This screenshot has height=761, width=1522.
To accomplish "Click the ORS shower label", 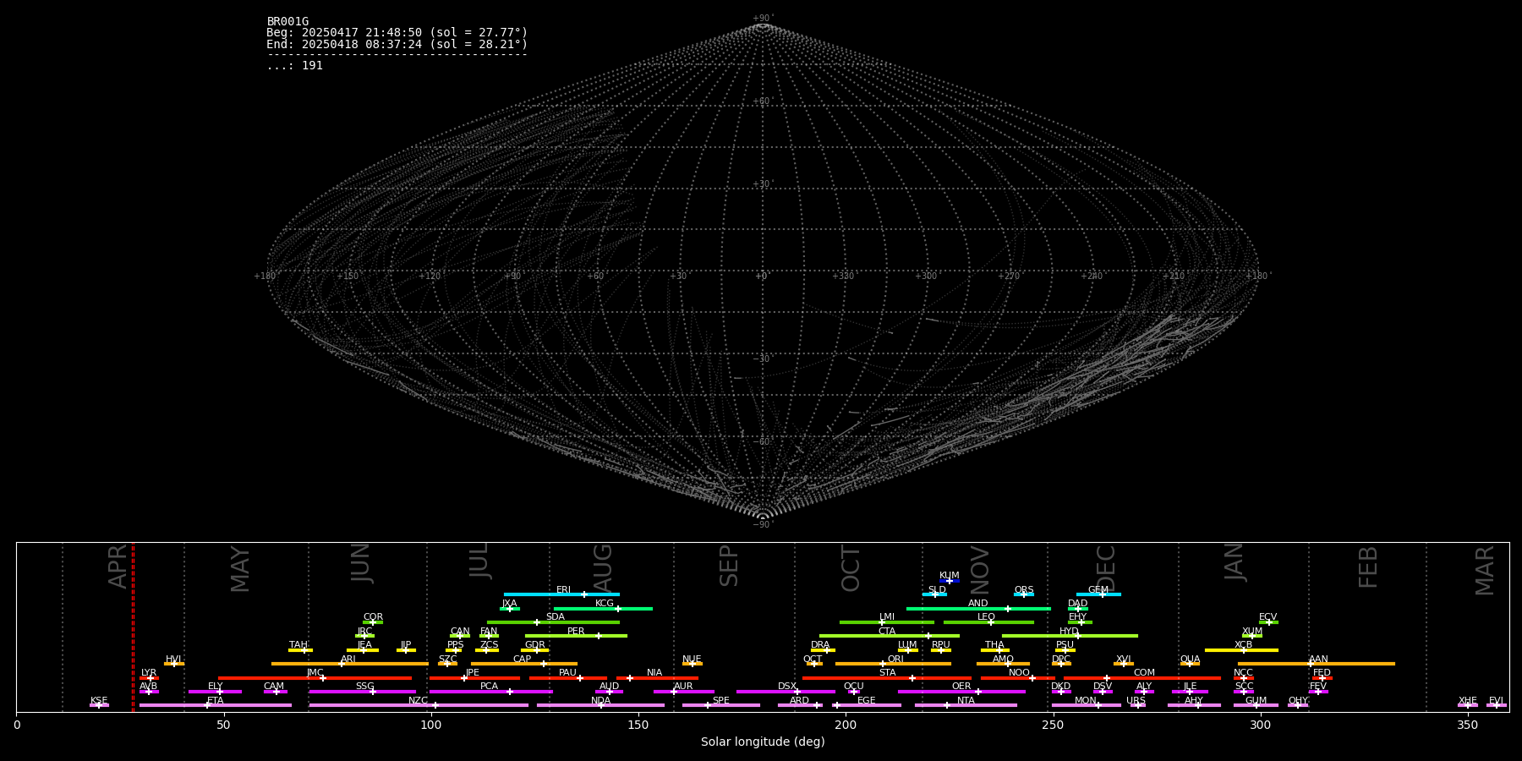I will pyautogui.click(x=1024, y=590).
